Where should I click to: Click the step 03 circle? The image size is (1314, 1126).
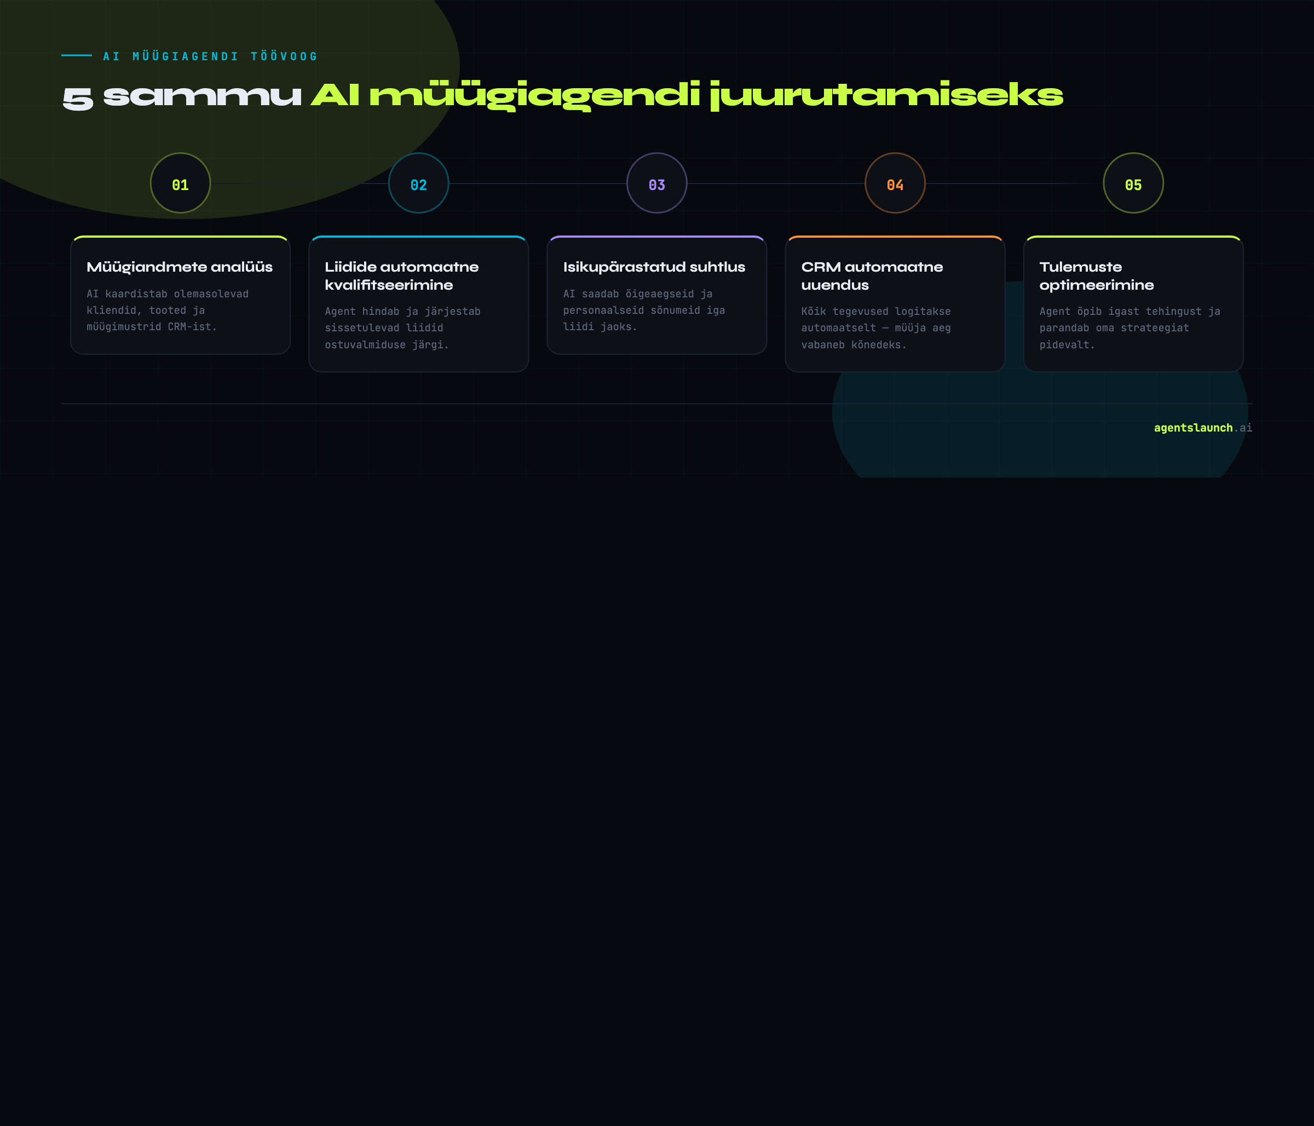pos(657,183)
